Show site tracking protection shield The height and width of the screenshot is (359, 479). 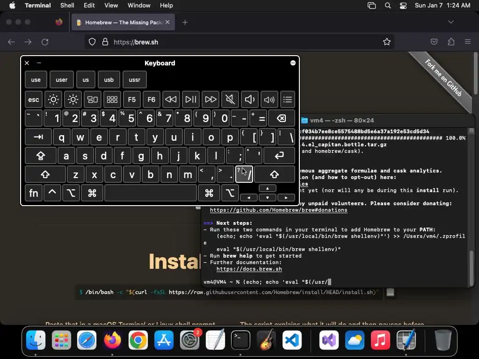tap(92, 42)
